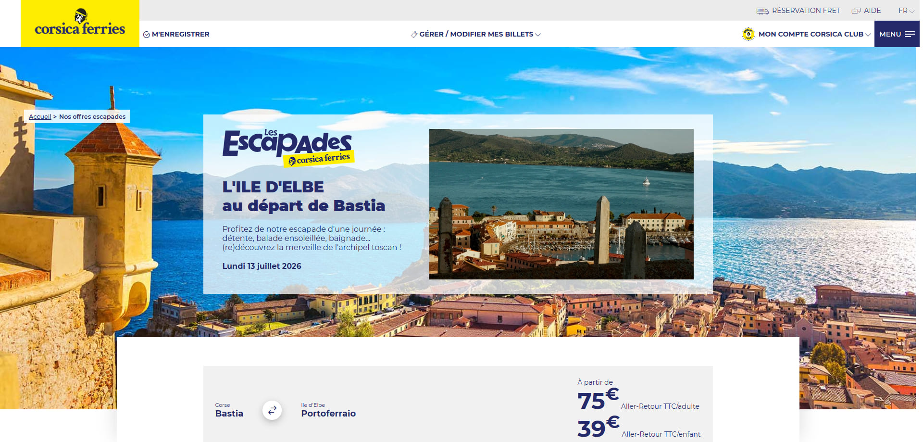This screenshot has height=442, width=923.
Task: Click the Les Escapades logo
Action: click(x=288, y=148)
